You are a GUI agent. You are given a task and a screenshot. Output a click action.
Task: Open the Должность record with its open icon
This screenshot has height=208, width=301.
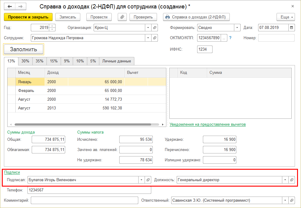pyautogui.click(x=292, y=180)
